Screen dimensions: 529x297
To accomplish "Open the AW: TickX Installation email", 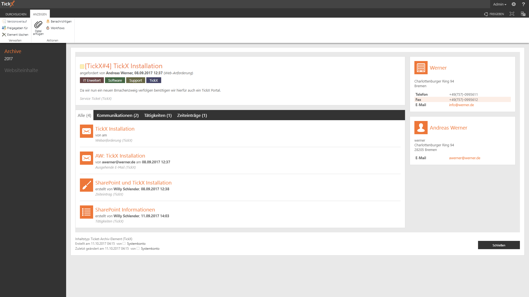I will pos(120,156).
